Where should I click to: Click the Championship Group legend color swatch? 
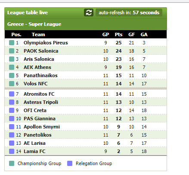[x=12, y=163]
